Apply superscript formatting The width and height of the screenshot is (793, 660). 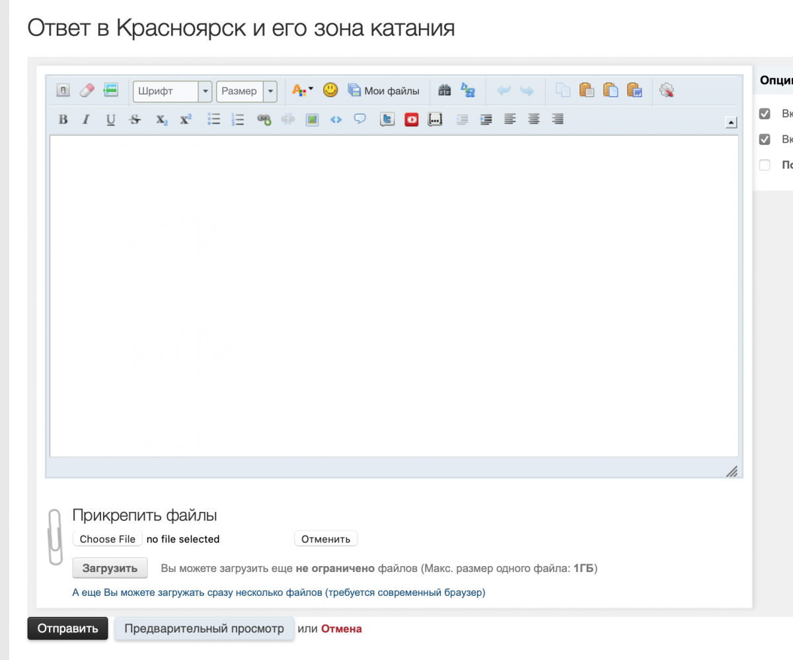[x=186, y=120]
